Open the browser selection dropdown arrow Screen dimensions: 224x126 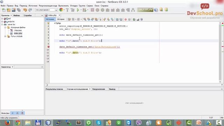[64, 10]
